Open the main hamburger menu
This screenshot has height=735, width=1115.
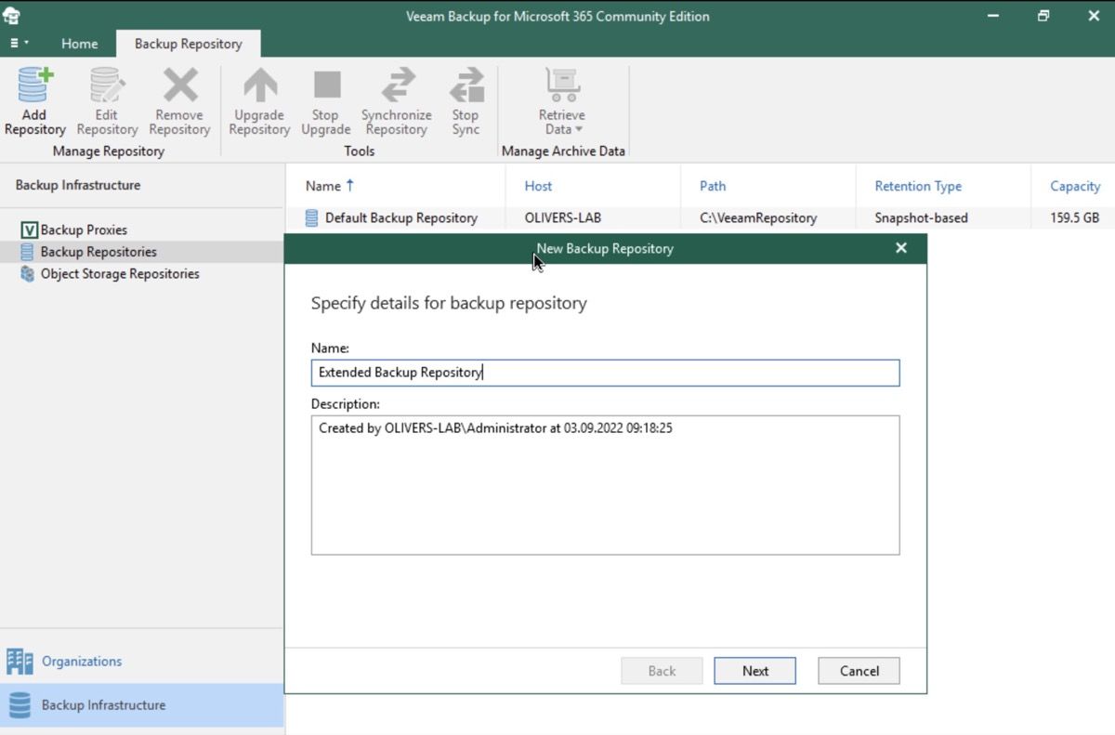19,44
